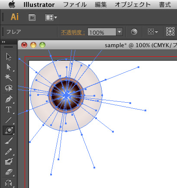Click the 不透明度 opacity link
Screen dimensions: 177x188
pos(73,32)
